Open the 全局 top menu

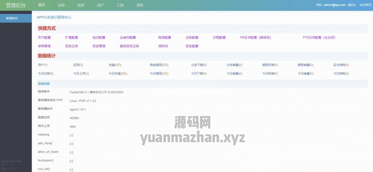[x=61, y=5]
